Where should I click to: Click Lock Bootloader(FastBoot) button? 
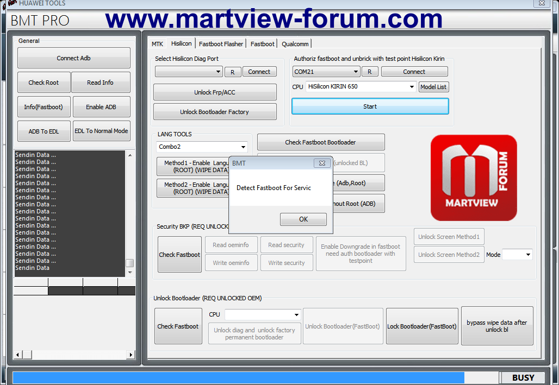click(422, 326)
